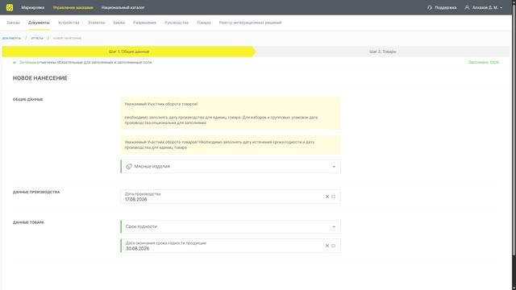Click the ДАННЫЕ ТОВАРА section label
This screenshot has height=290, width=516.
(x=28, y=222)
